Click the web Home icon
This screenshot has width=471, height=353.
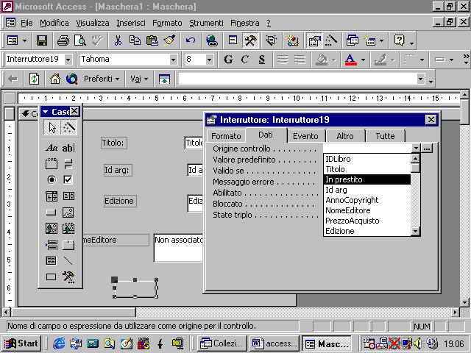click(x=55, y=79)
